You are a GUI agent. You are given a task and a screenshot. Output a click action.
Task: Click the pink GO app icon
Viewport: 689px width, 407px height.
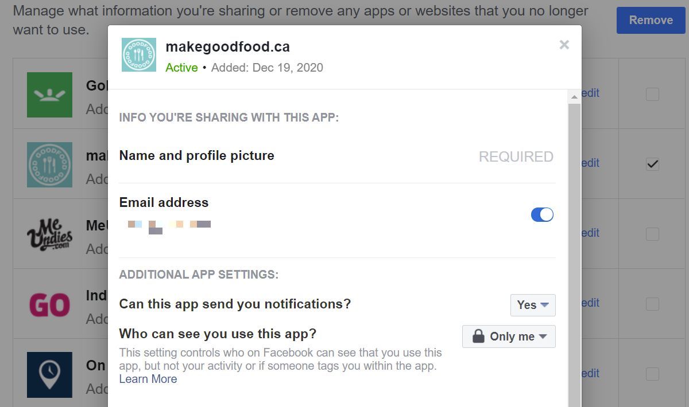click(49, 304)
